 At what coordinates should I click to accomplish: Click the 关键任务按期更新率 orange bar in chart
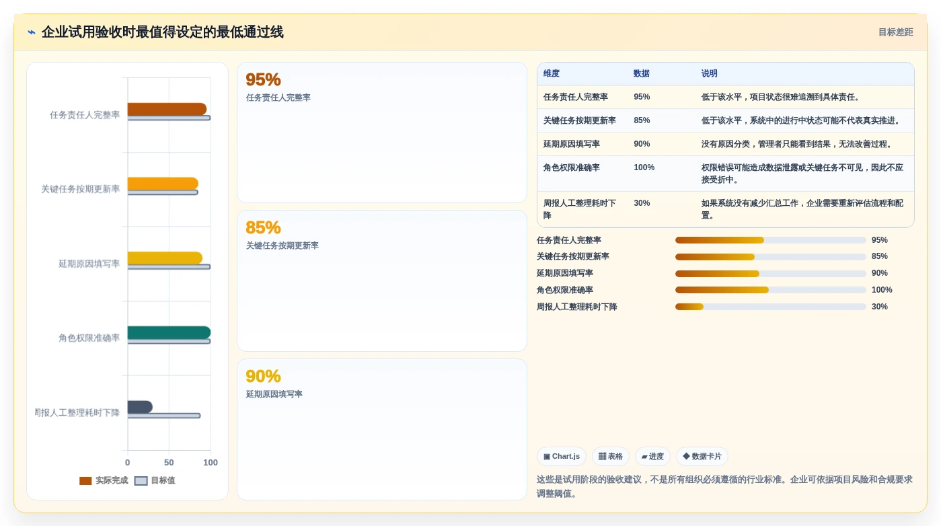[163, 184]
